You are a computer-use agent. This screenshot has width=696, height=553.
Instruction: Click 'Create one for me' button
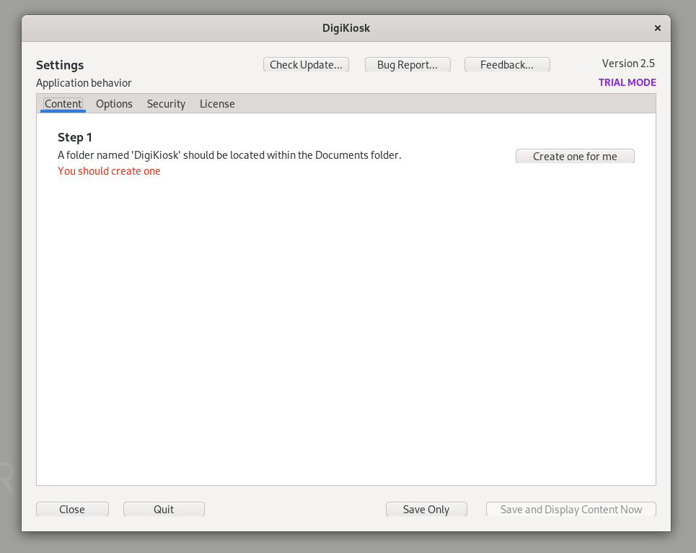575,157
